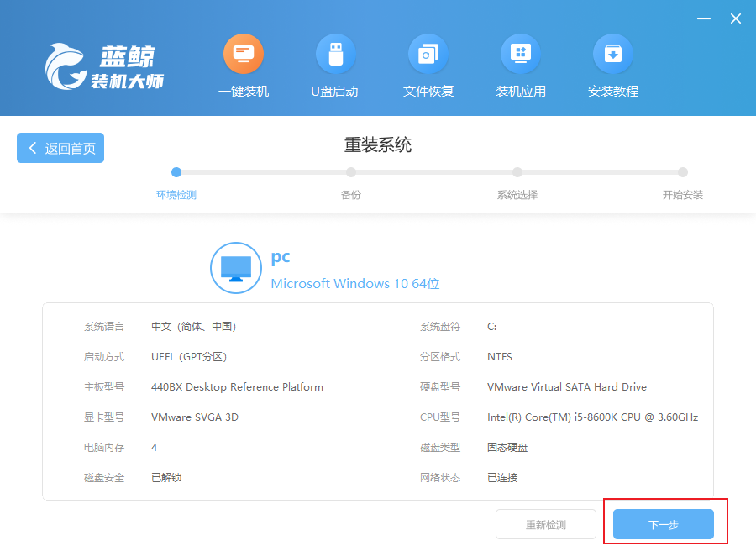This screenshot has height=546, width=756.
Task: Select the 文件恢复 icon
Action: 428,55
